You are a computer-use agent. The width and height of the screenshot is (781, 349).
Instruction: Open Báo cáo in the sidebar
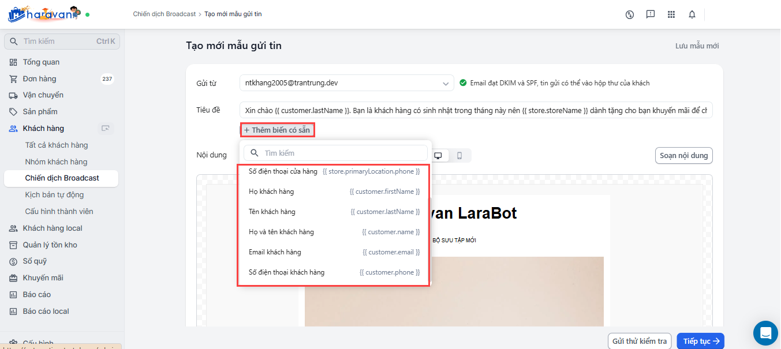point(37,295)
